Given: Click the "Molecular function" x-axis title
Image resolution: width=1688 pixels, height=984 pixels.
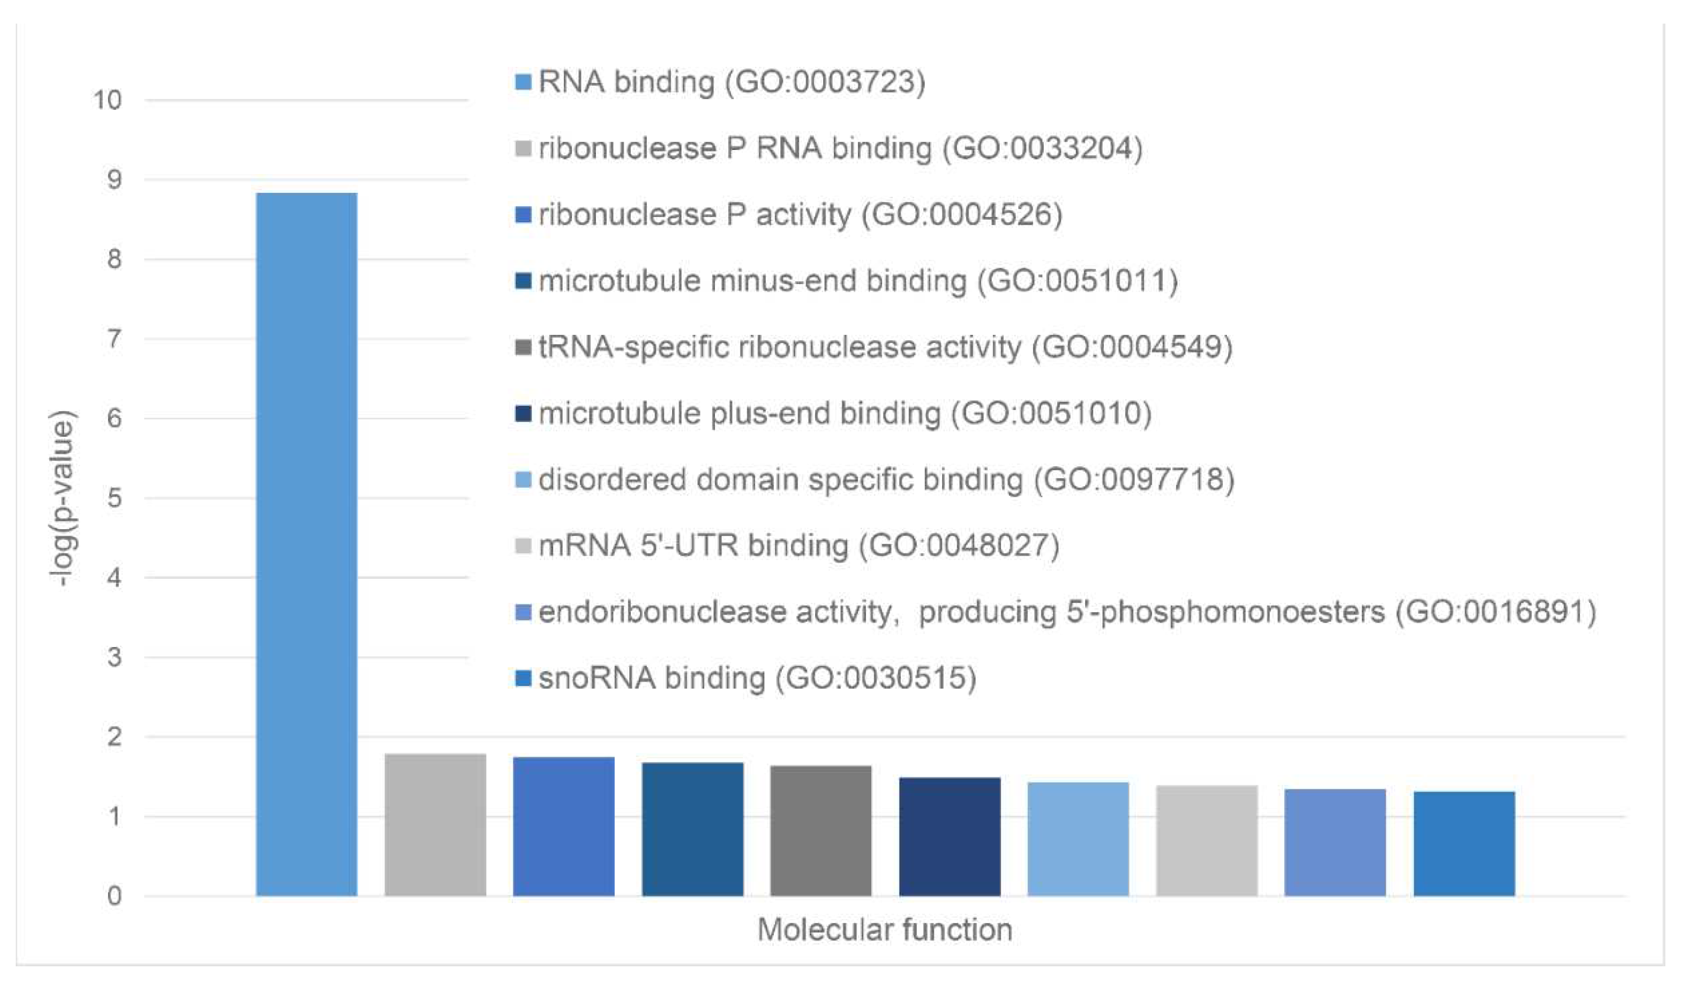Looking at the screenshot, I should click(x=884, y=930).
